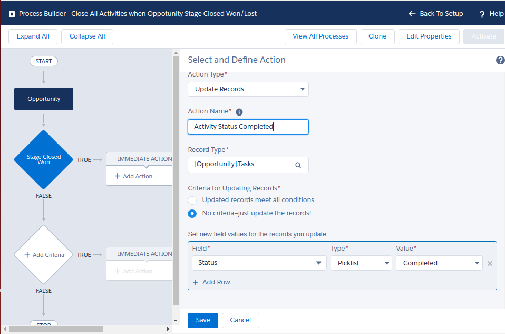Click the Cancel button

point(240,320)
